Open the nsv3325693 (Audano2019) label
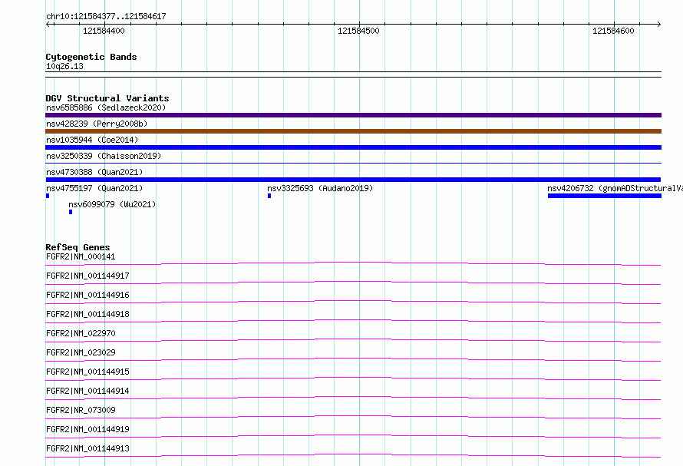 coord(320,188)
